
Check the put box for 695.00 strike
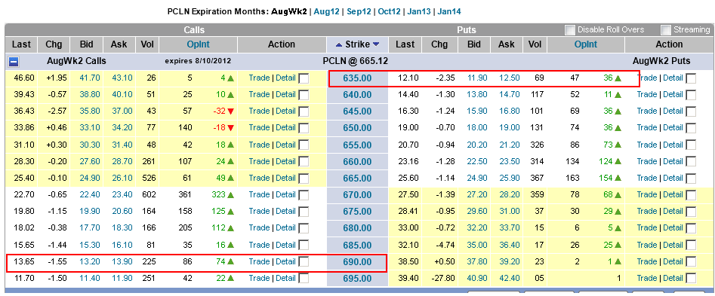[x=691, y=279]
